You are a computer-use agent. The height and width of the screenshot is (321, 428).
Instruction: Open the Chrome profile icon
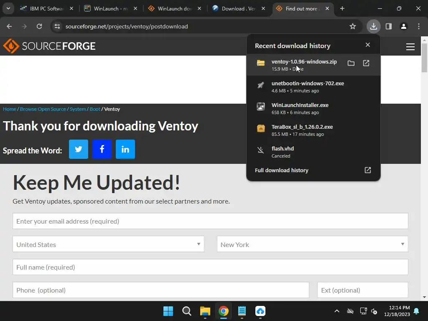click(x=403, y=26)
